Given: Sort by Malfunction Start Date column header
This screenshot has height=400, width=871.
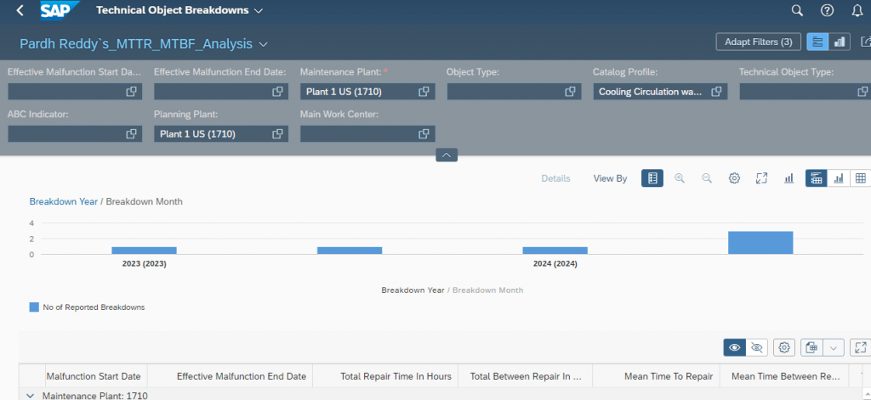Looking at the screenshot, I should 94,376.
